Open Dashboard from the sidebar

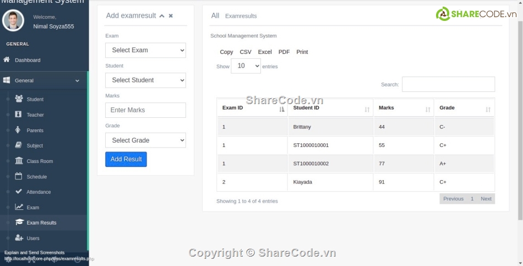pos(28,60)
